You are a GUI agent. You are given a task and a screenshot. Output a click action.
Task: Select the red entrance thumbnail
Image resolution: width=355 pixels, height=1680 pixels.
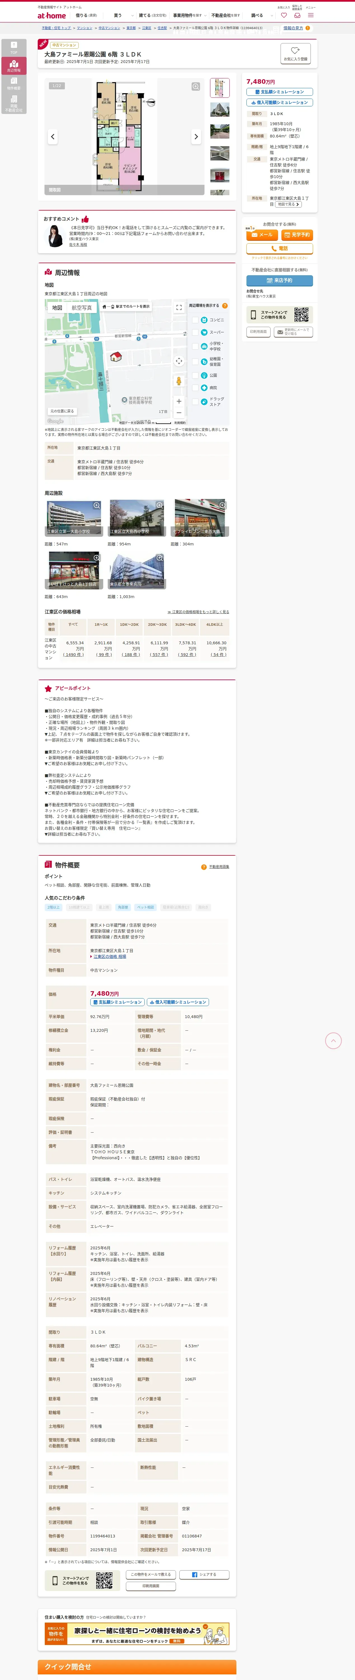(x=220, y=176)
